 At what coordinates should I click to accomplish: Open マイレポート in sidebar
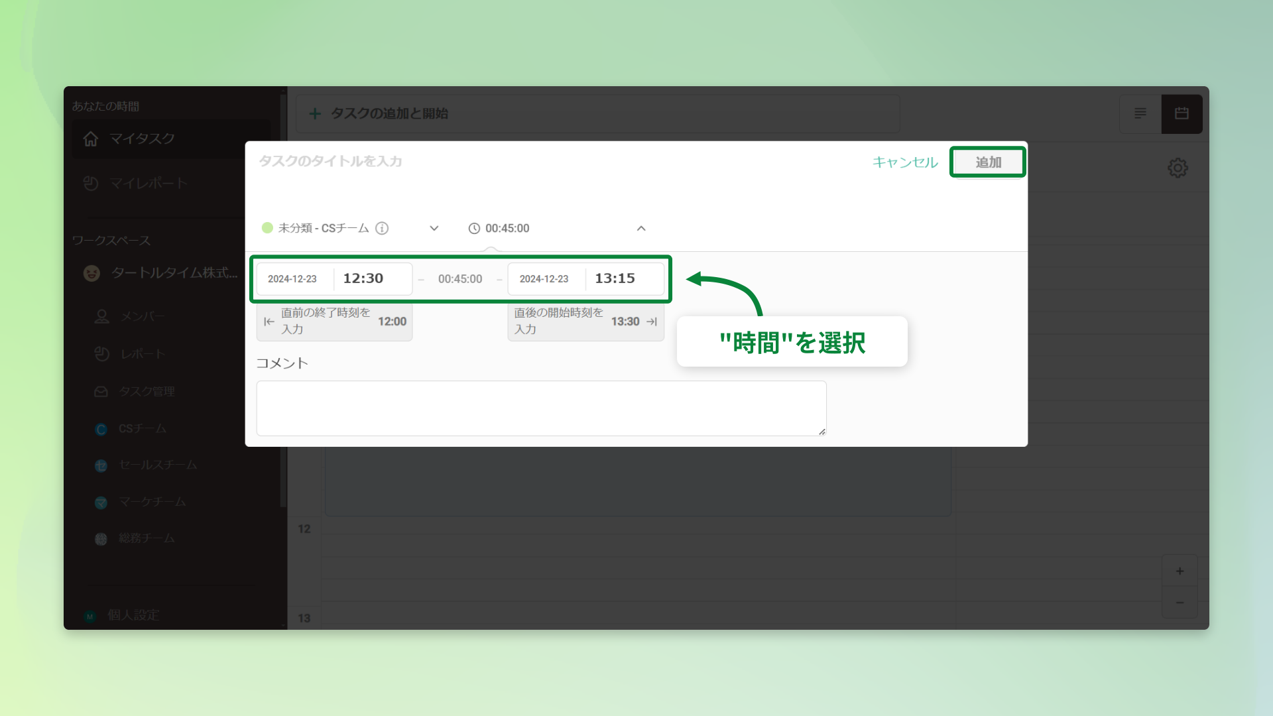[x=147, y=183]
